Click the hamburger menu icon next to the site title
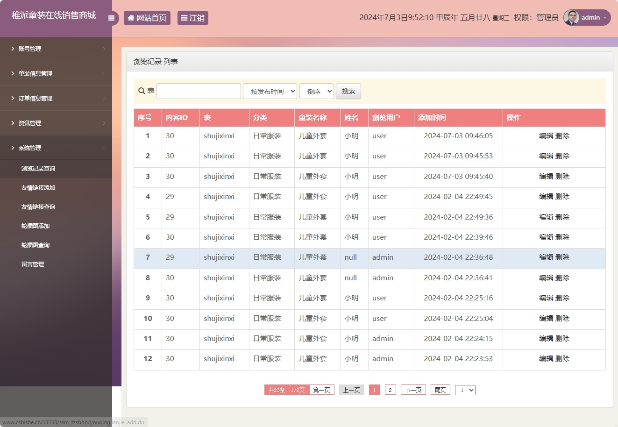The width and height of the screenshot is (618, 427). 111,18
